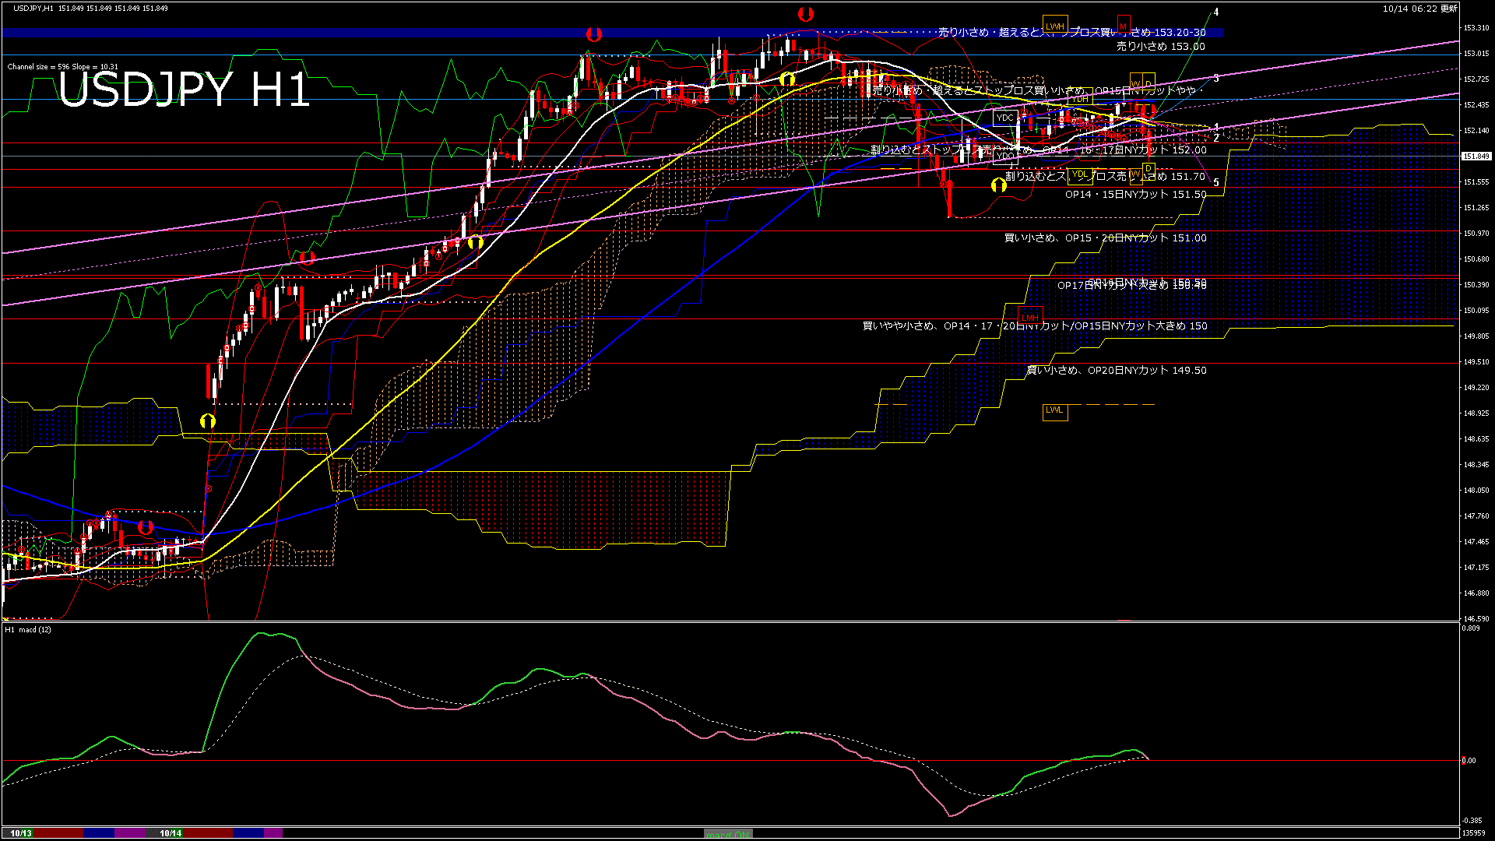Click the red M label box at top
The width and height of the screenshot is (1495, 841).
coord(1123,26)
